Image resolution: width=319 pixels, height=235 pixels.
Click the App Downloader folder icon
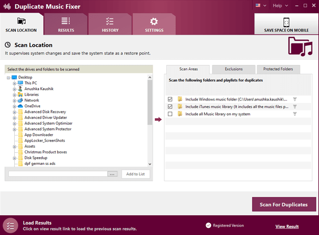(x=20, y=135)
